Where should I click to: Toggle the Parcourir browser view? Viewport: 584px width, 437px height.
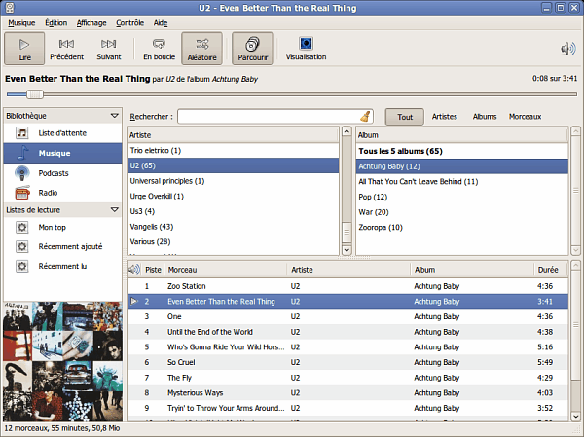(x=252, y=49)
